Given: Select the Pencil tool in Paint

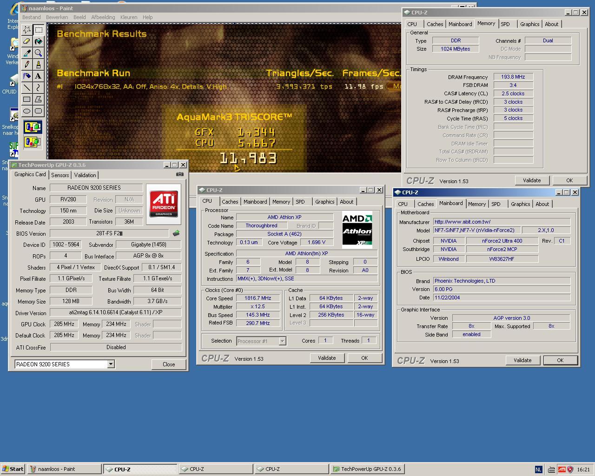Looking at the screenshot, I should click(x=27, y=65).
